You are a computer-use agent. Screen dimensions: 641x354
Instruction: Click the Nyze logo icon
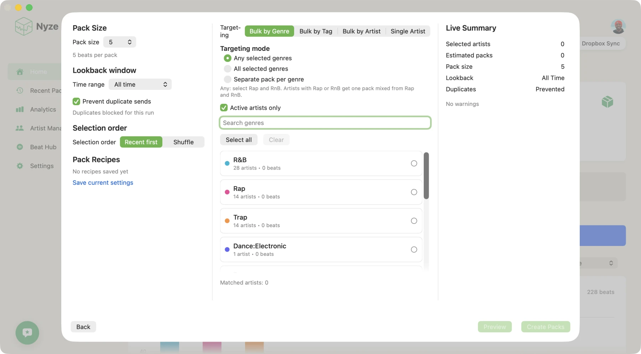click(24, 27)
